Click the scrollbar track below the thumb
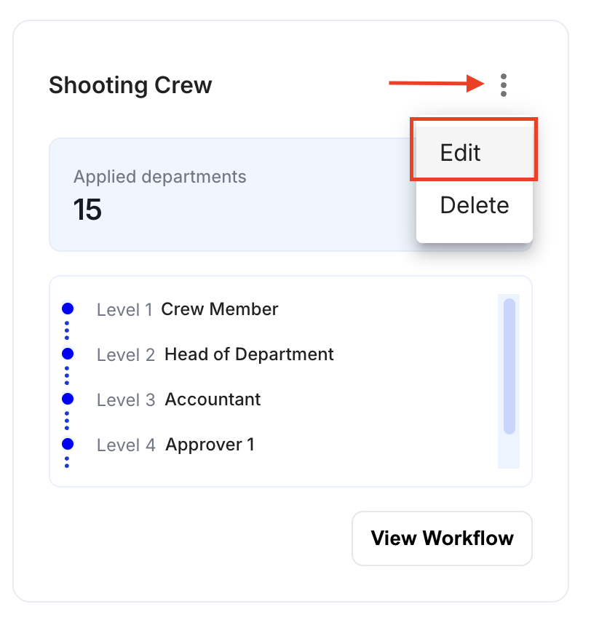 [x=509, y=452]
